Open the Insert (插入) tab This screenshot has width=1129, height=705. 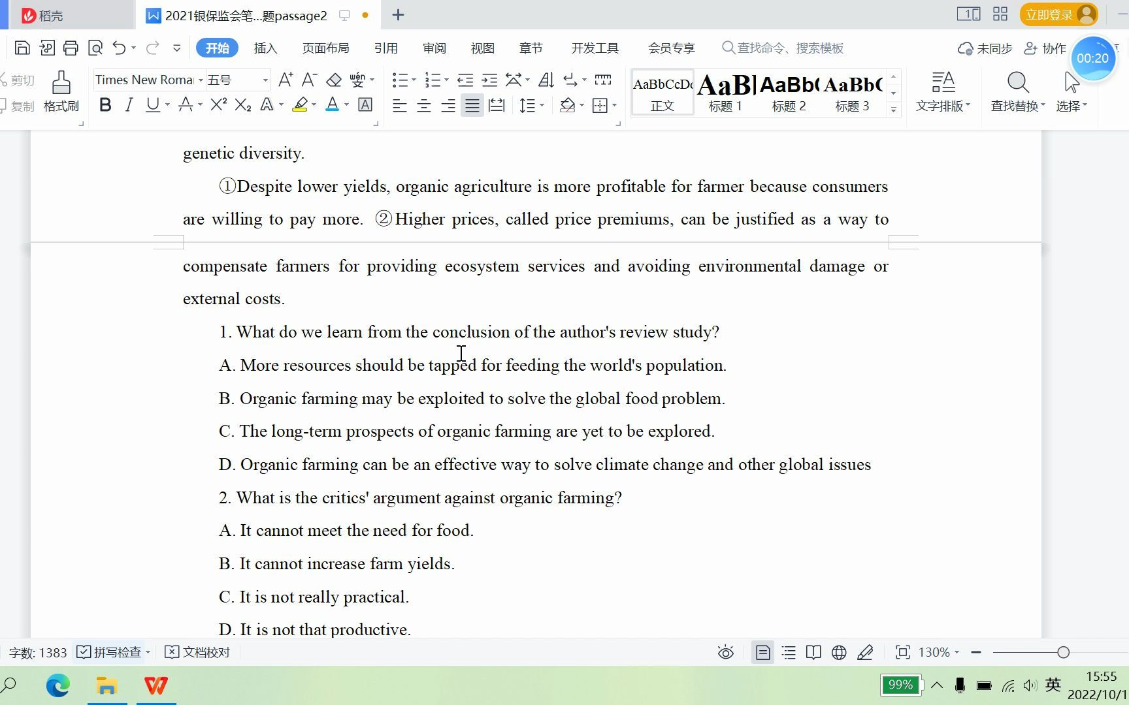[x=265, y=48]
